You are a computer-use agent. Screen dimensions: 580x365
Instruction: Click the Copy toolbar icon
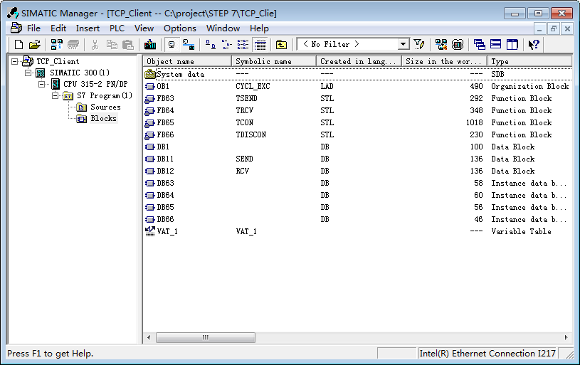(112, 44)
